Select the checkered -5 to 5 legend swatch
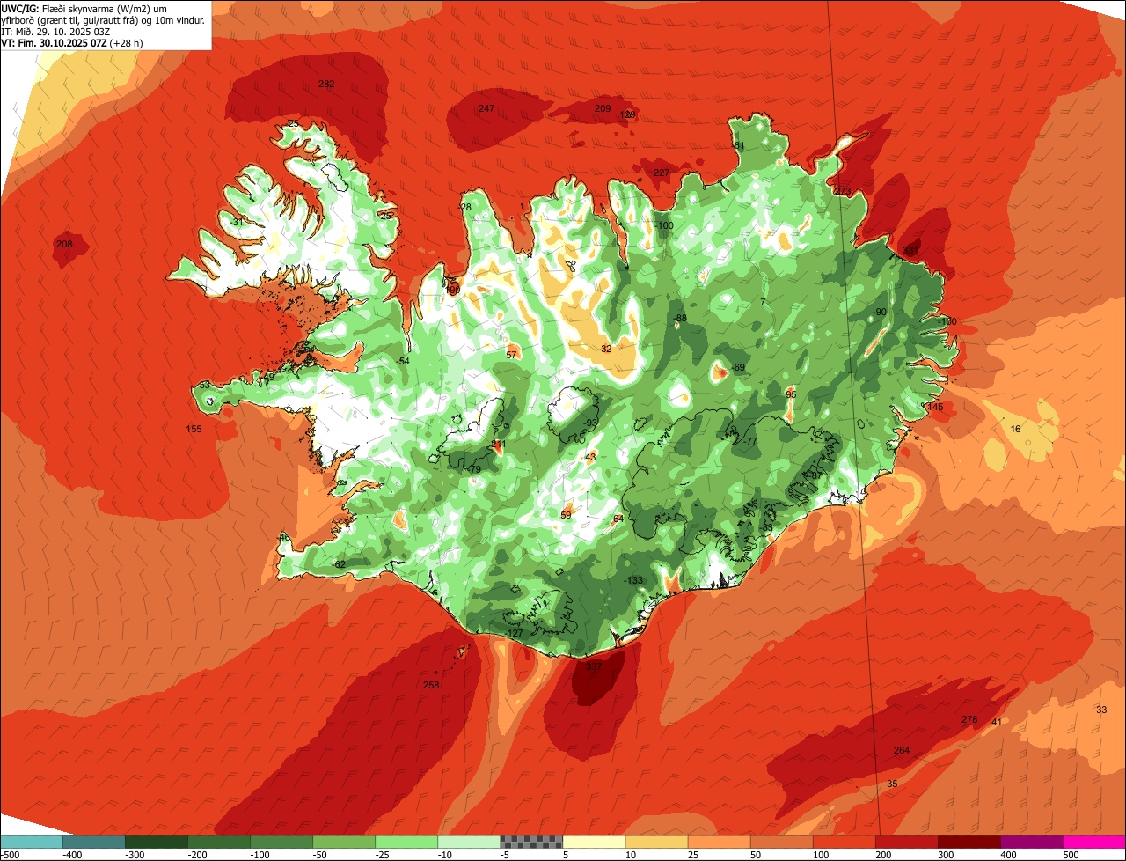The height and width of the screenshot is (861, 1126). tap(531, 842)
